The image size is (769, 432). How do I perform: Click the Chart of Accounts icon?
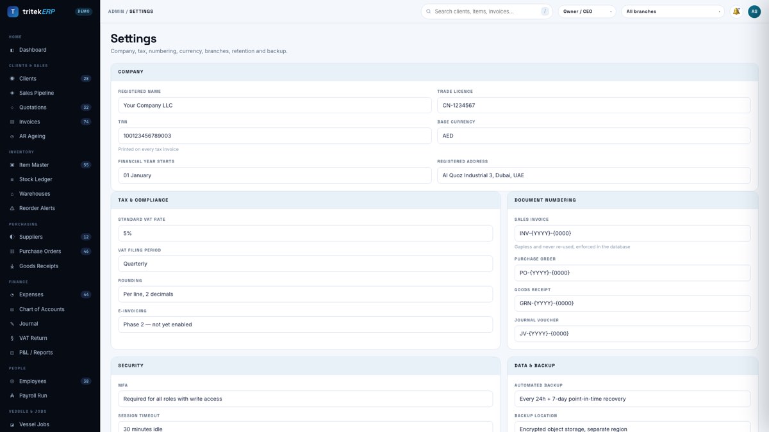12,309
